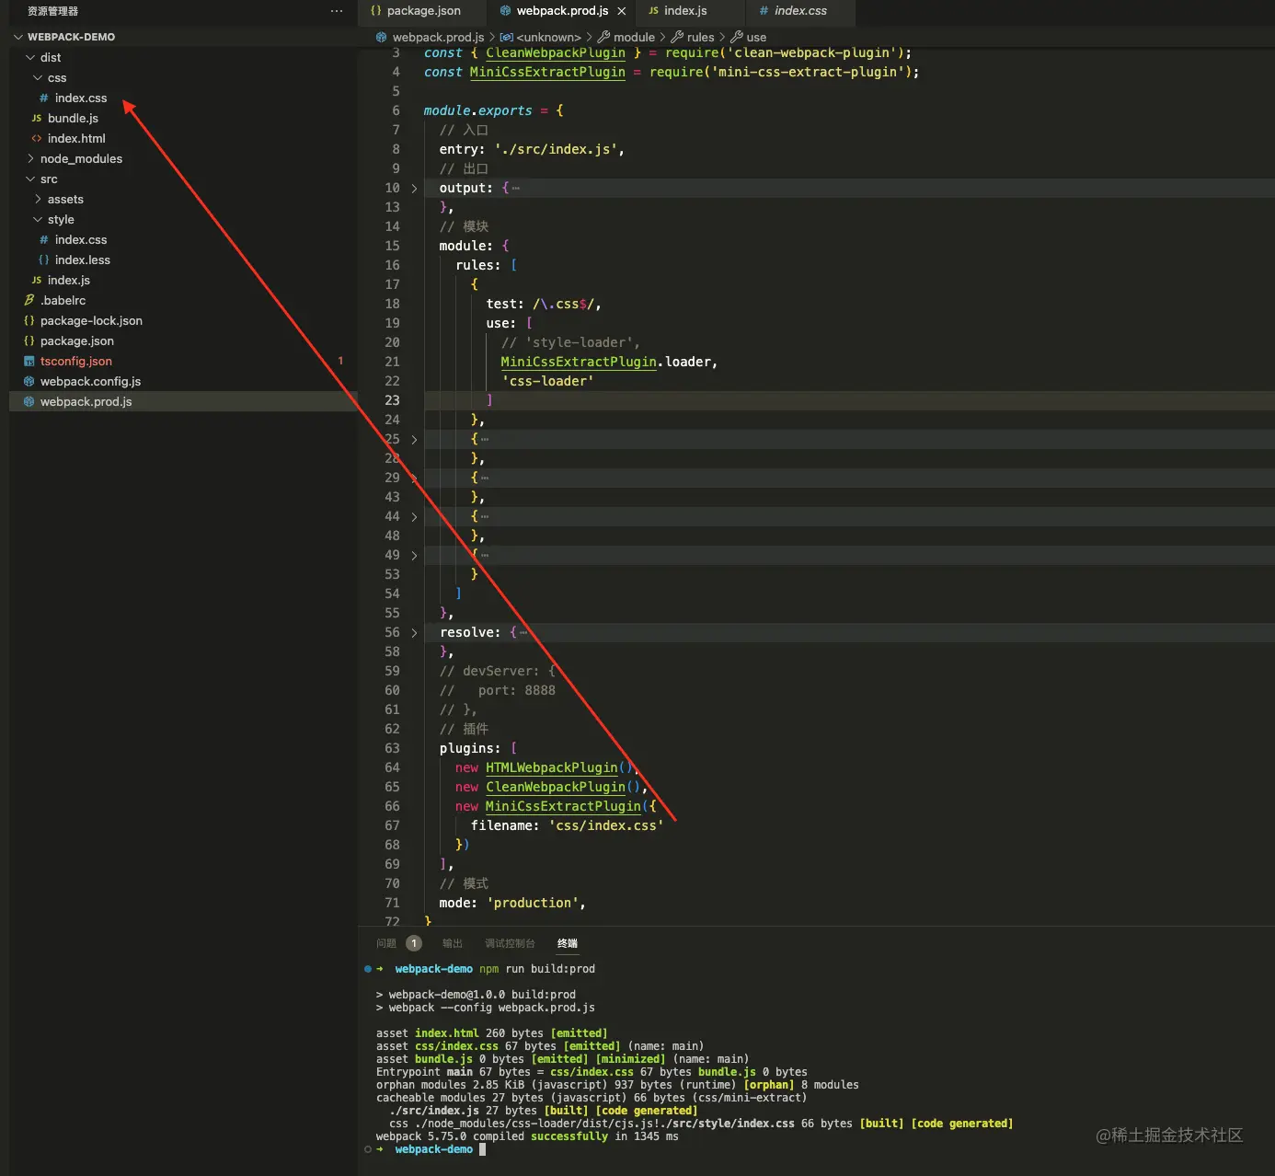Click the HTML icon beside index.html

37,138
